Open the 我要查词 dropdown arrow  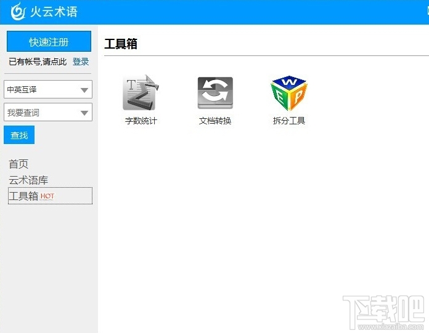84,113
